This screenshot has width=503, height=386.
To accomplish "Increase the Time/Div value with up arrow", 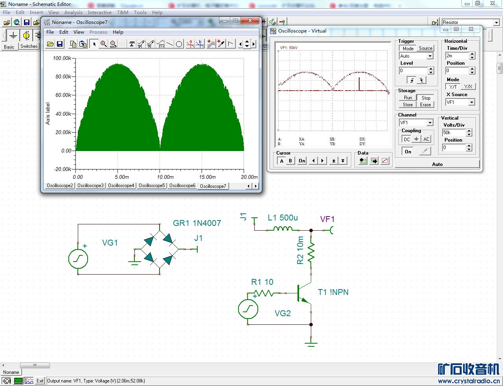I will click(472, 54).
